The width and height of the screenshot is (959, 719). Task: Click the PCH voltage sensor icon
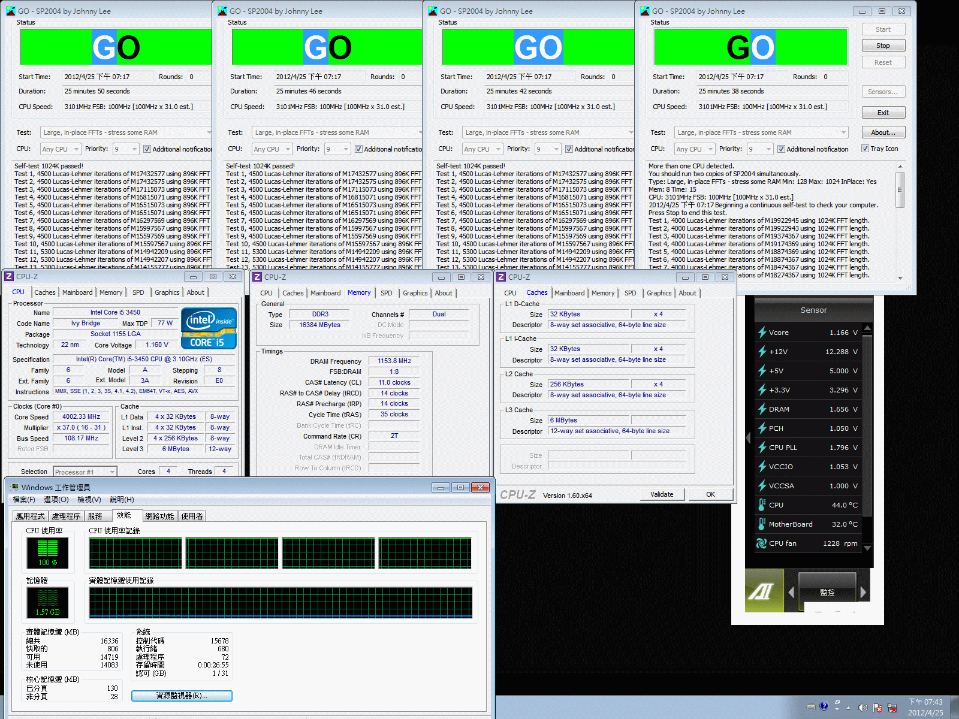tap(762, 428)
